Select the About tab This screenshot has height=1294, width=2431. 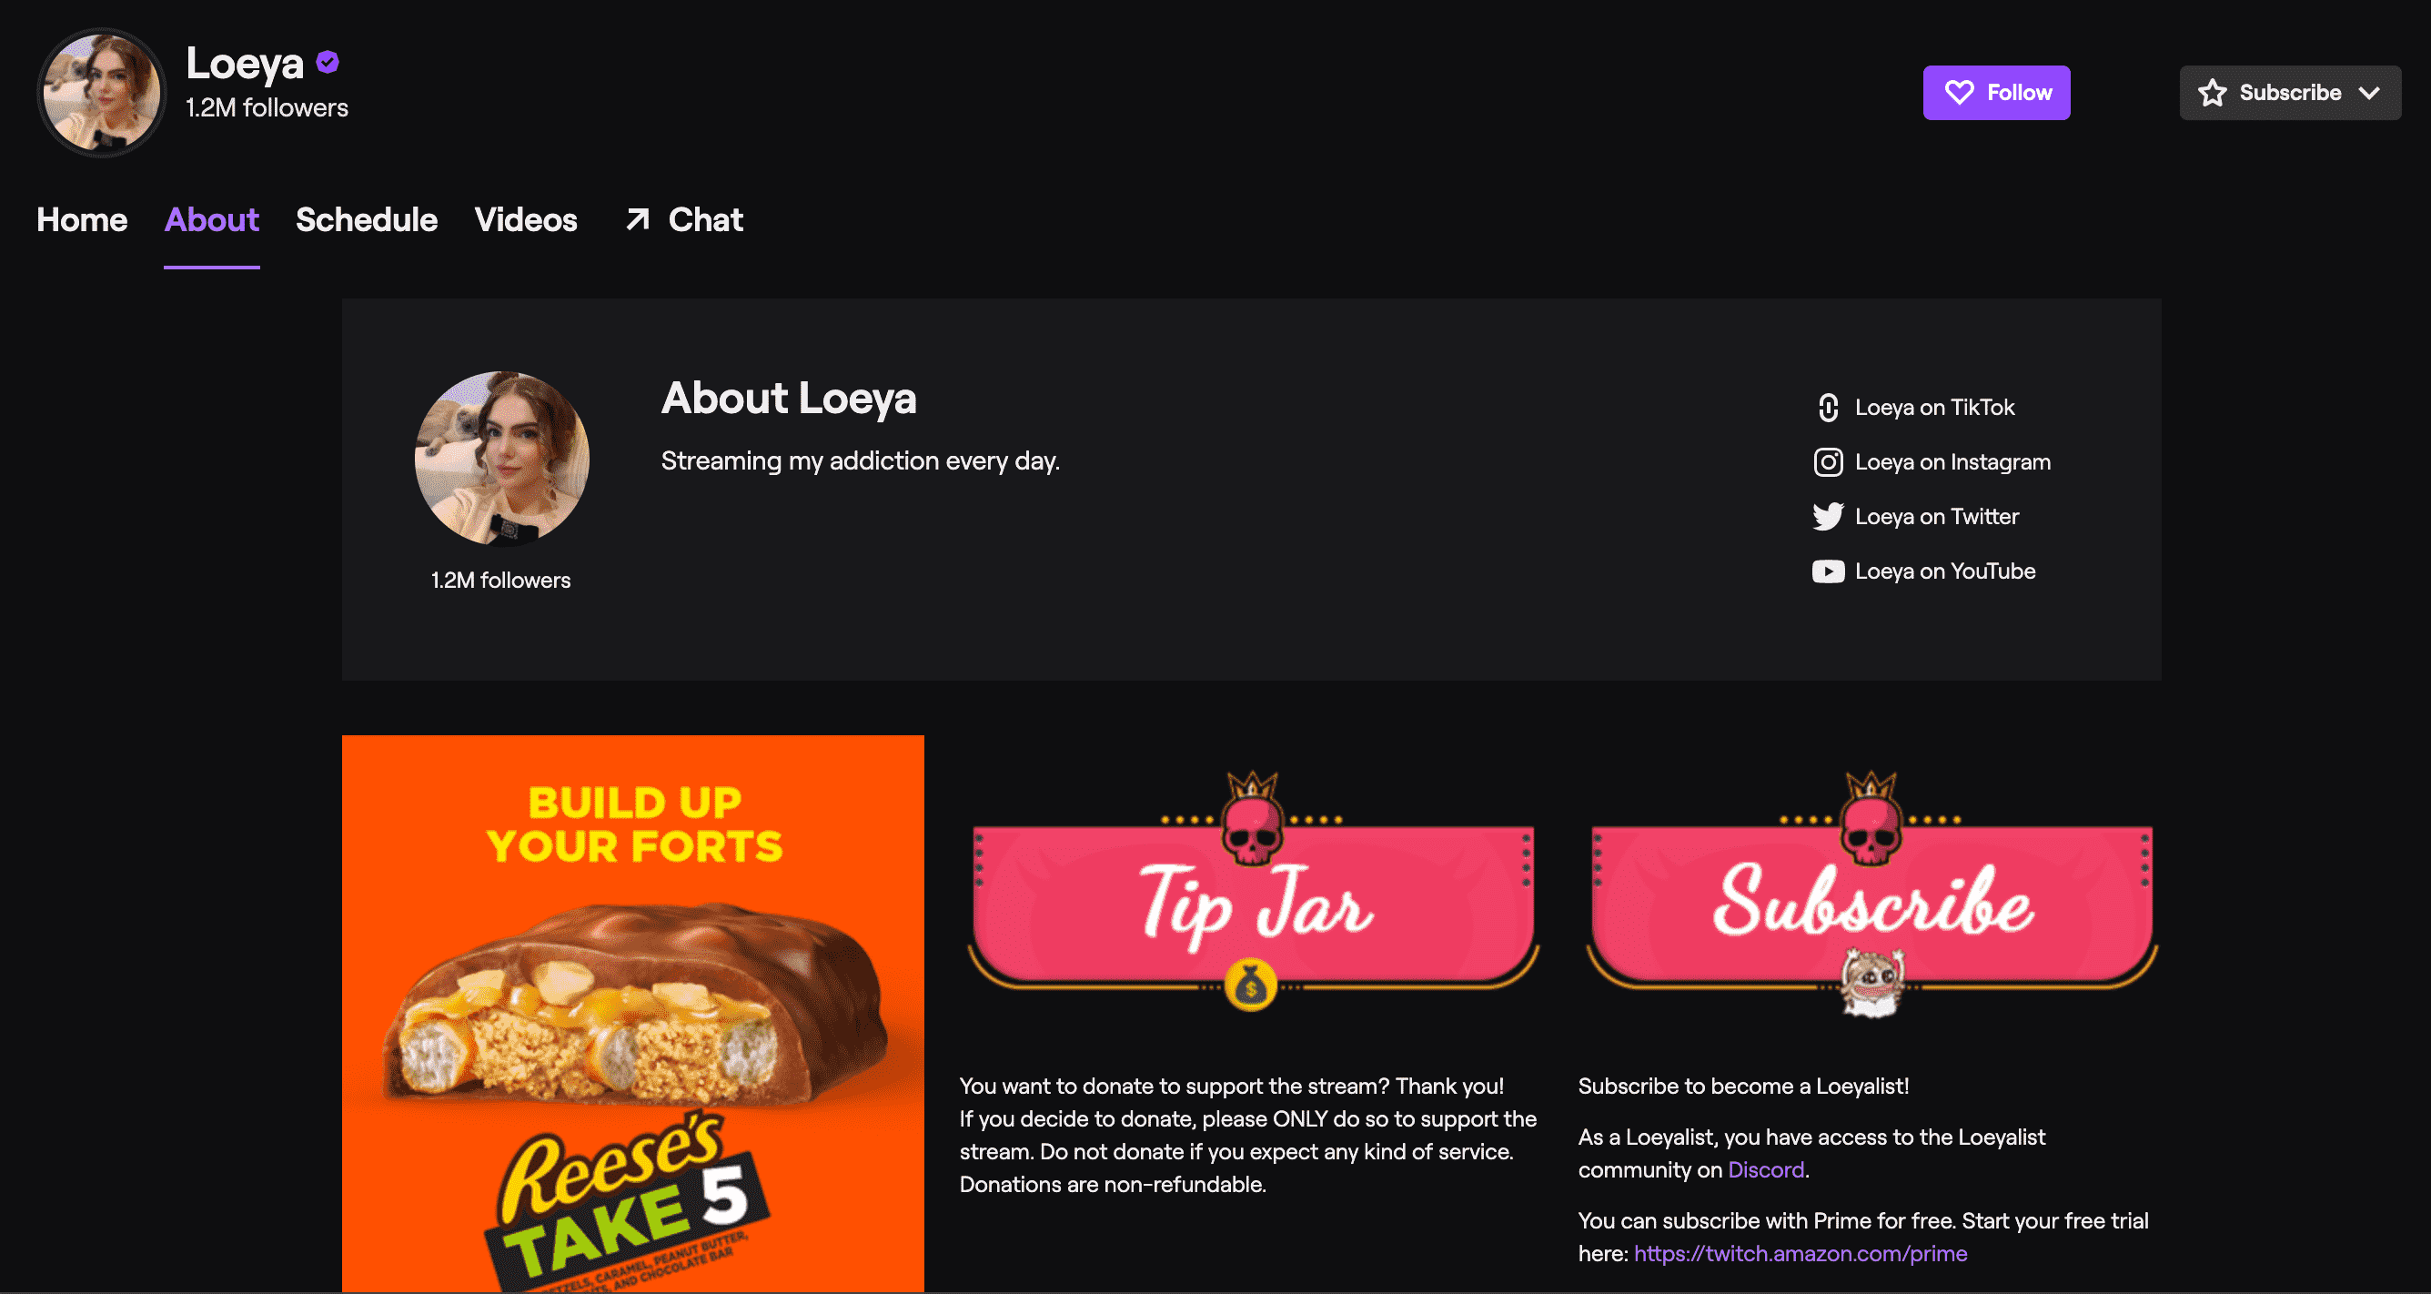coord(211,220)
